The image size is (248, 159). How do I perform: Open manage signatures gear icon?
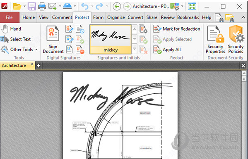pyautogui.click(x=143, y=29)
